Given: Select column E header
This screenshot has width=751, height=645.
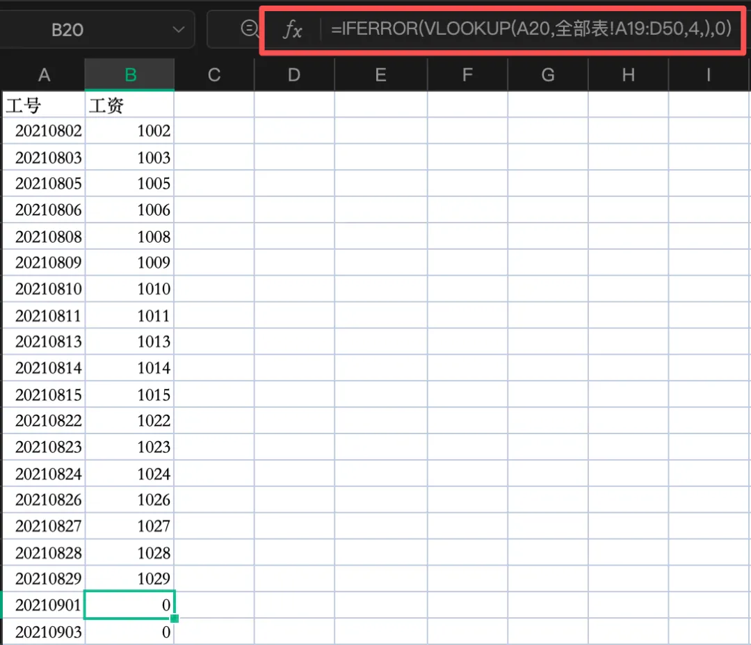Looking at the screenshot, I should [x=381, y=74].
